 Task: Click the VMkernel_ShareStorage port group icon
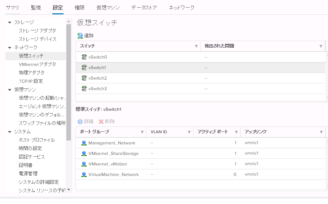coord(84,153)
